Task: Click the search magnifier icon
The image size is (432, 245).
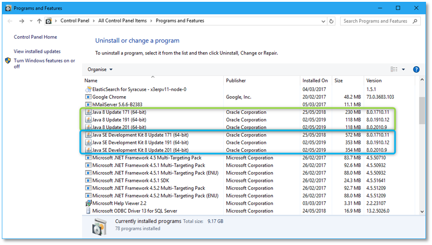Action: tap(415, 21)
